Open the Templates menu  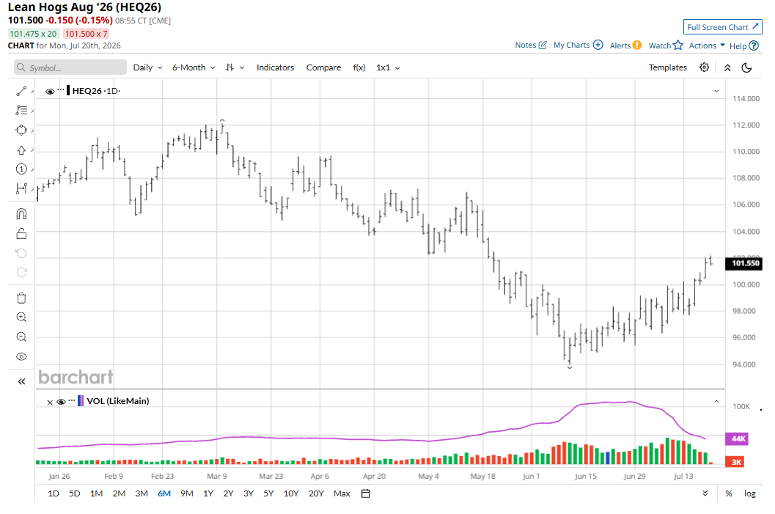click(x=668, y=67)
